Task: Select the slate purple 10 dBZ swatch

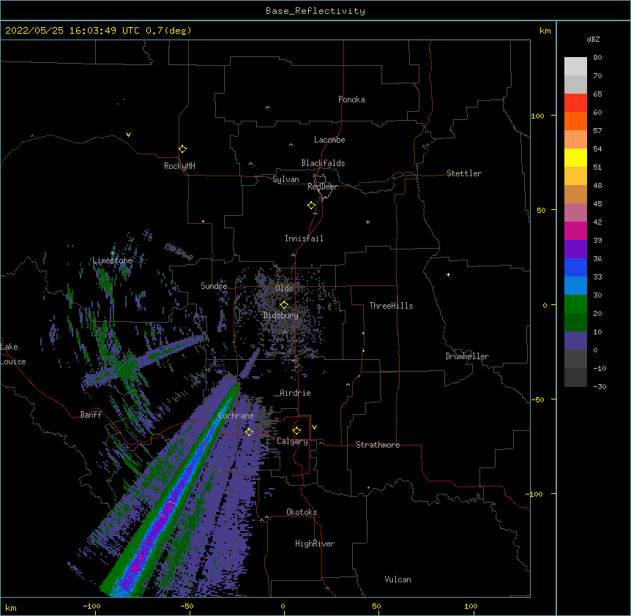Action: [x=575, y=341]
